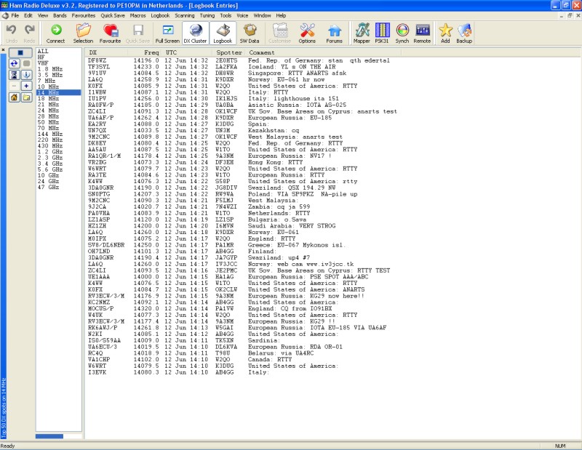The image size is (582, 450).
Task: Open the Voice menu
Action: (242, 15)
